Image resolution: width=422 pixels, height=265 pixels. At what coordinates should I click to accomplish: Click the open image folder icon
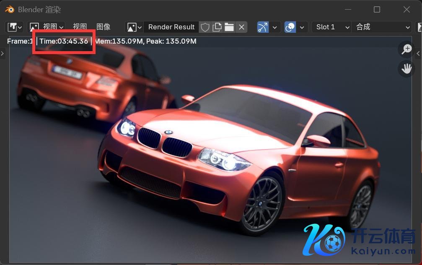click(x=229, y=27)
